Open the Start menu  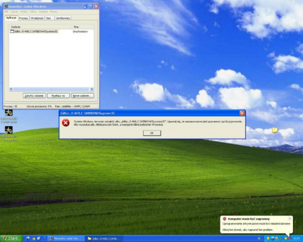(11, 239)
